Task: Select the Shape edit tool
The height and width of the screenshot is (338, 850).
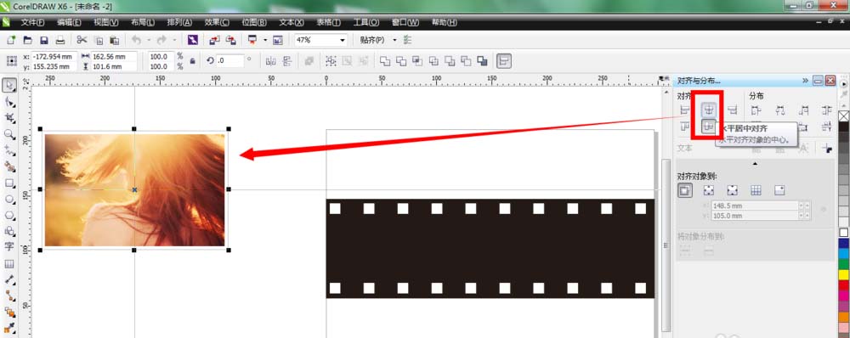Action: tap(9, 102)
